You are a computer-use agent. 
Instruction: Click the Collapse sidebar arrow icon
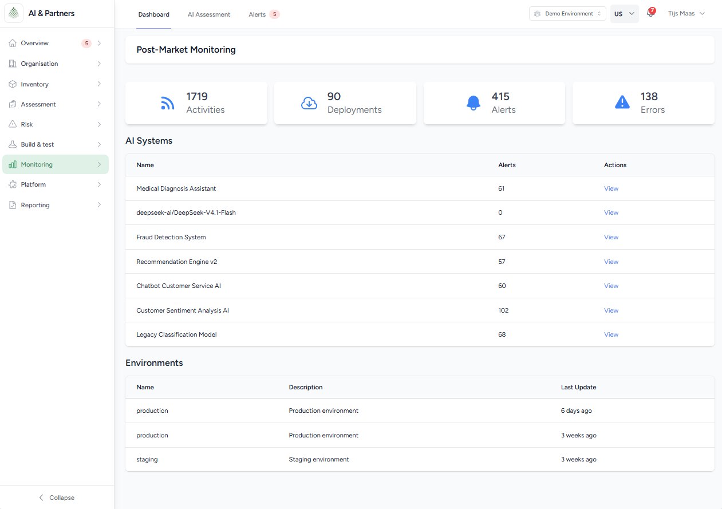click(41, 498)
